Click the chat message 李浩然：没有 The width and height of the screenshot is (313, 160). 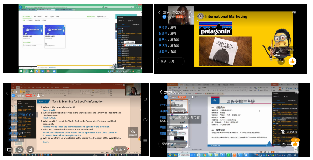pos(167,27)
